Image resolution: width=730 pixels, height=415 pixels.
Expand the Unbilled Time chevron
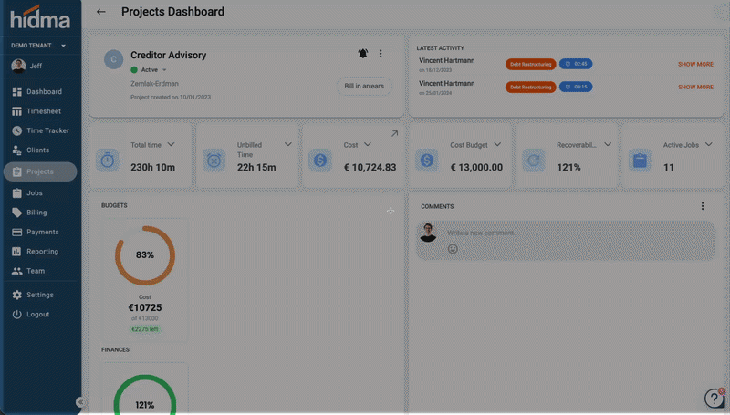pyautogui.click(x=288, y=145)
